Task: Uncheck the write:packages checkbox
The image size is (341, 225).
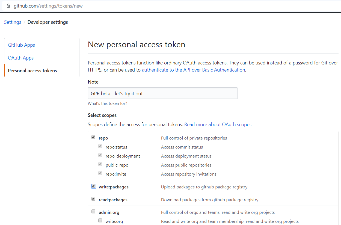Action: (x=93, y=186)
